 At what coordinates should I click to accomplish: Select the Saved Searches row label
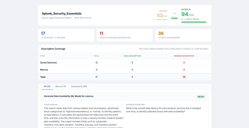click(x=49, y=63)
